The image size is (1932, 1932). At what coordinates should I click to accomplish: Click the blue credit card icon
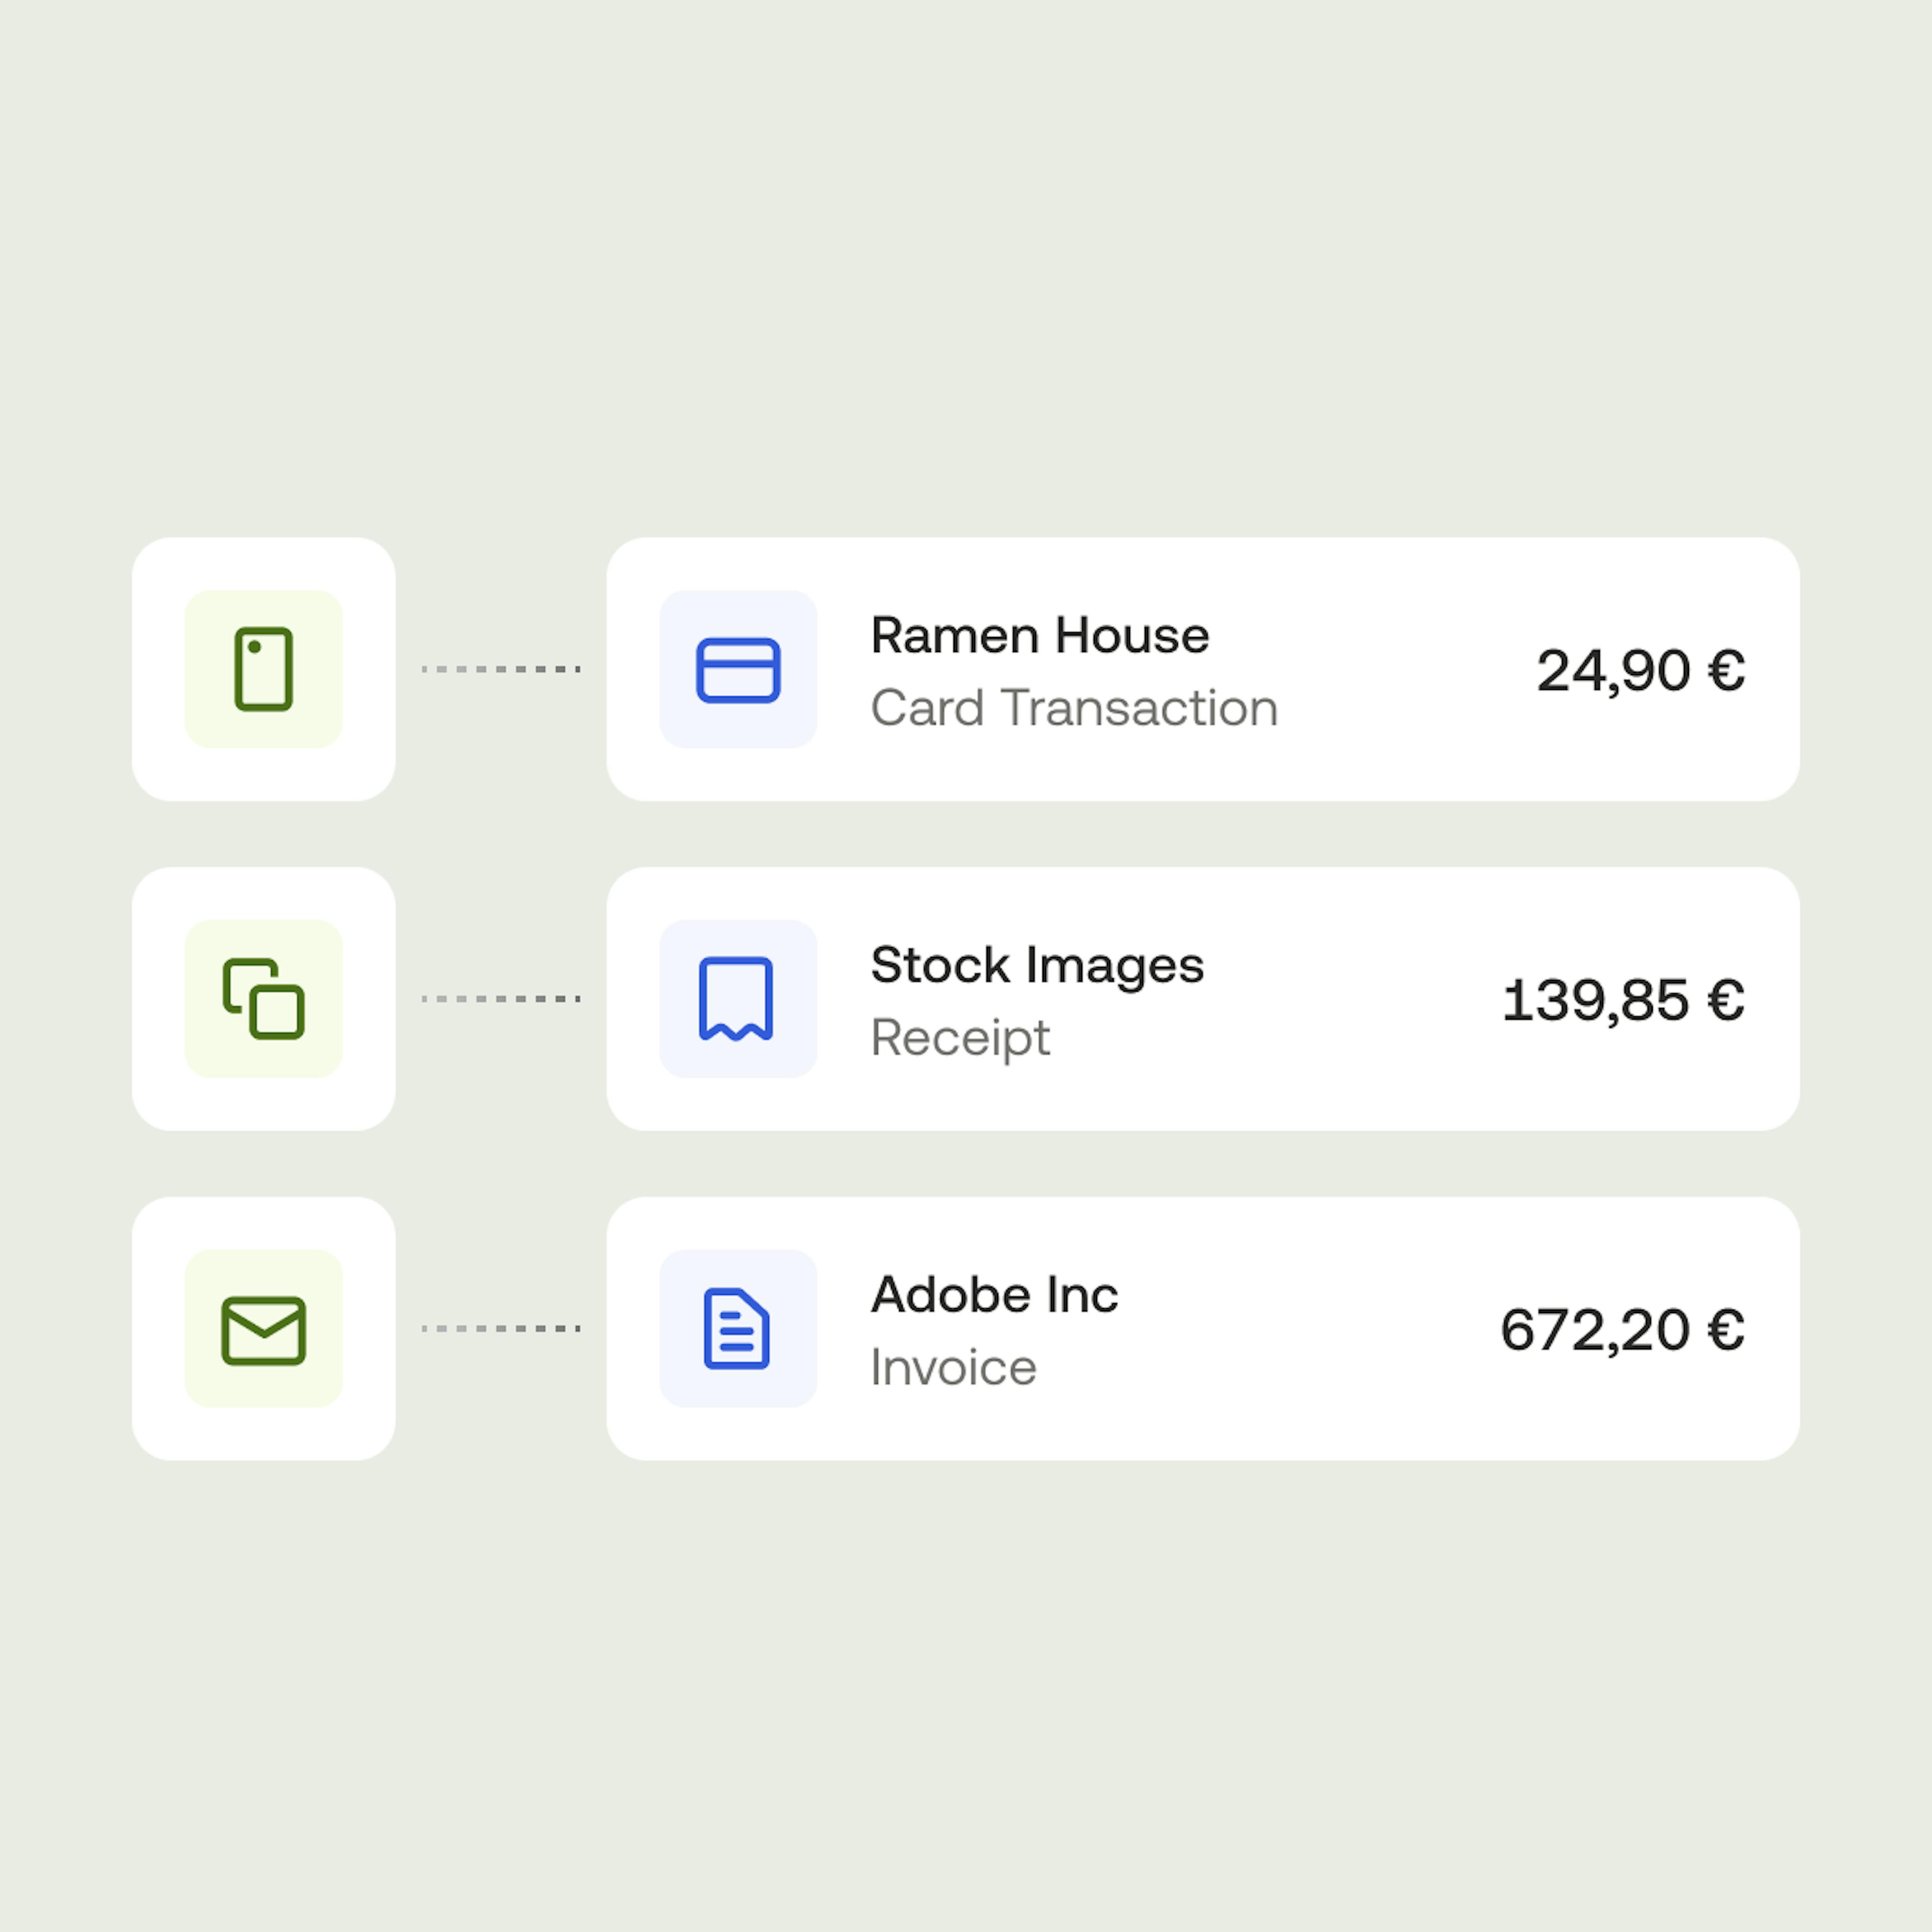(738, 669)
